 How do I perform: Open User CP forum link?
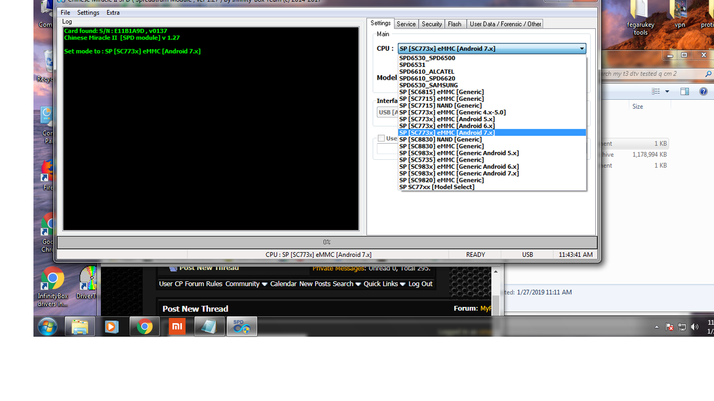pyautogui.click(x=171, y=284)
